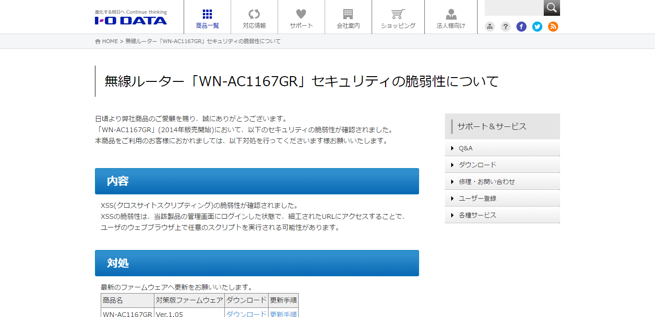This screenshot has height=317, width=655.
Task: Open the RSS feed icon
Action: pyautogui.click(x=553, y=26)
